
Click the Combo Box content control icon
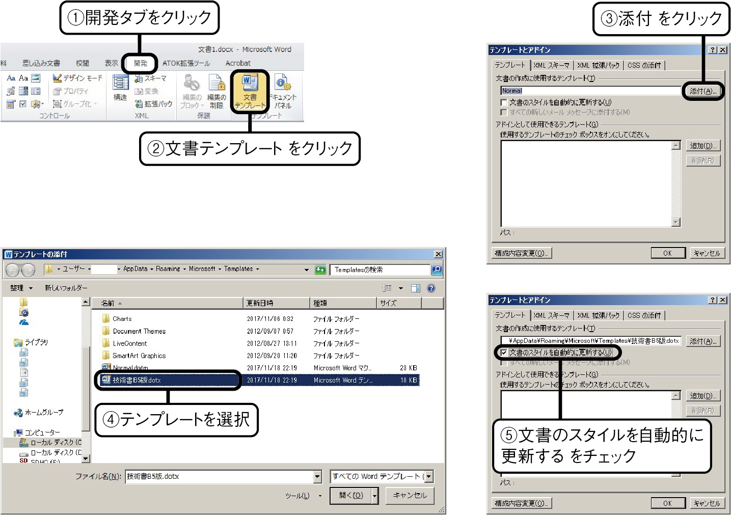pos(23,91)
